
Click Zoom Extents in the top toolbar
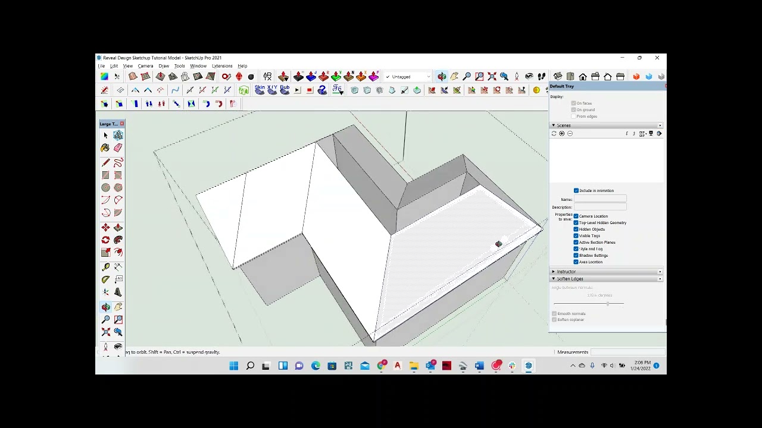click(x=492, y=77)
